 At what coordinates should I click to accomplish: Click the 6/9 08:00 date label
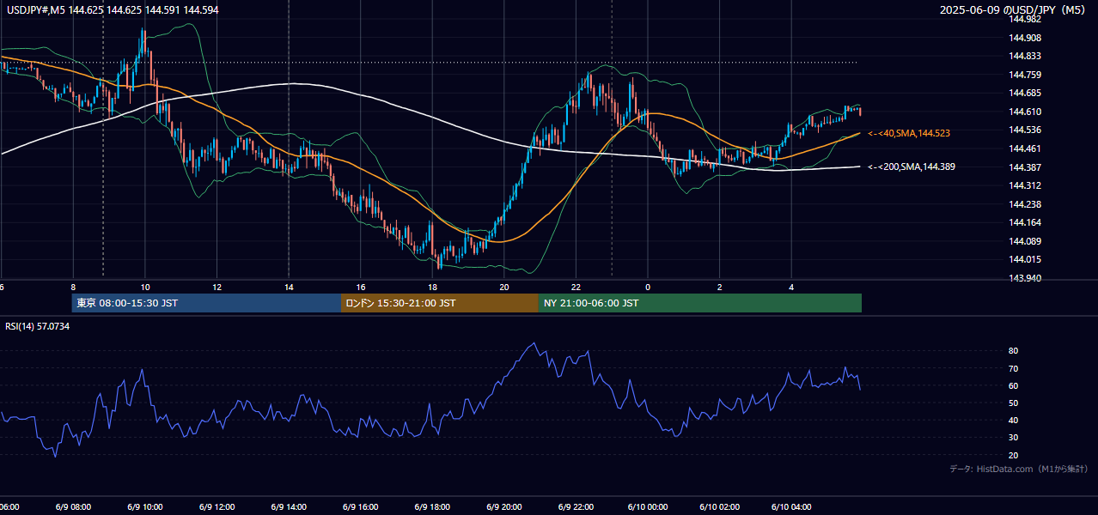coord(73,506)
